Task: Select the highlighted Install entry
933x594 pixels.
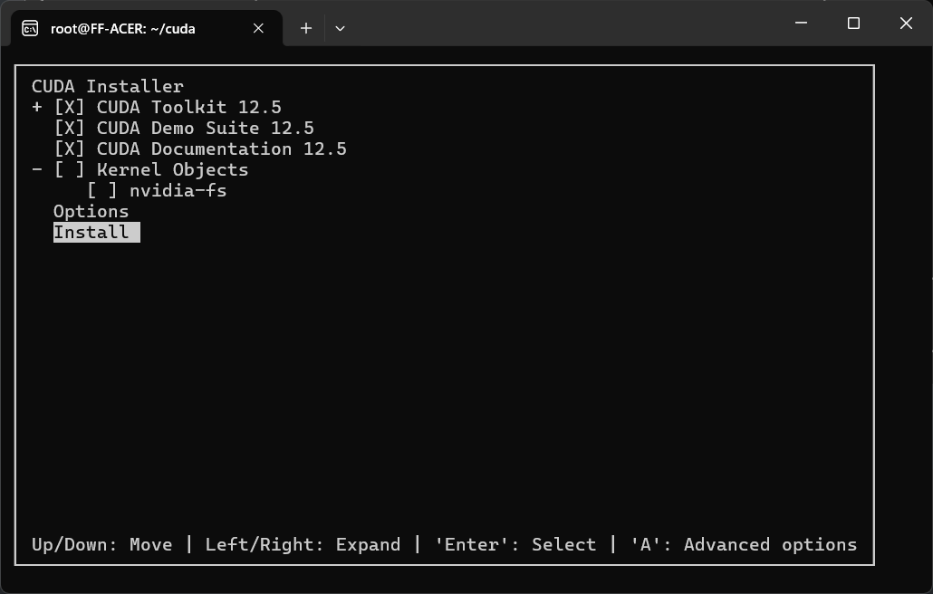Action: pos(96,233)
